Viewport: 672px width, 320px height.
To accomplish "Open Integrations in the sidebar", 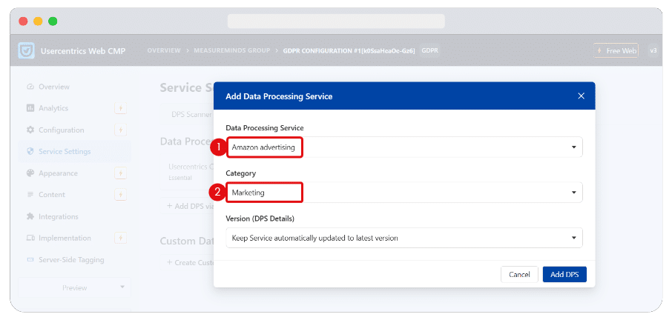I will (x=59, y=216).
